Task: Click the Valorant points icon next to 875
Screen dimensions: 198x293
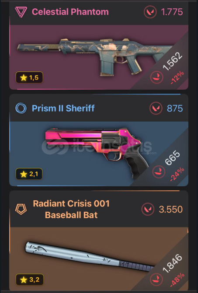Action: coord(156,108)
